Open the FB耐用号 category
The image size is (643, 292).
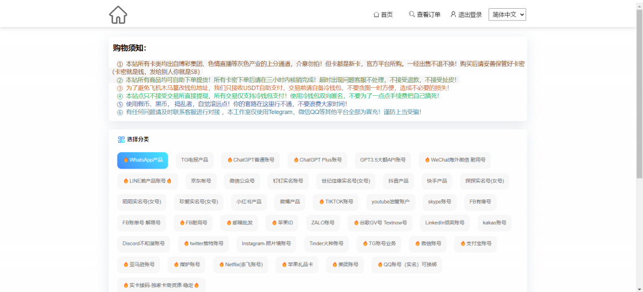193,223
